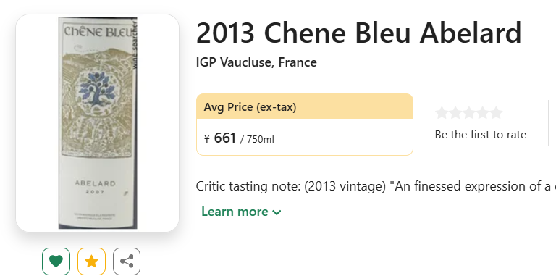Open the Chene Bleu bottle label image
The width and height of the screenshot is (556, 276).
98,122
